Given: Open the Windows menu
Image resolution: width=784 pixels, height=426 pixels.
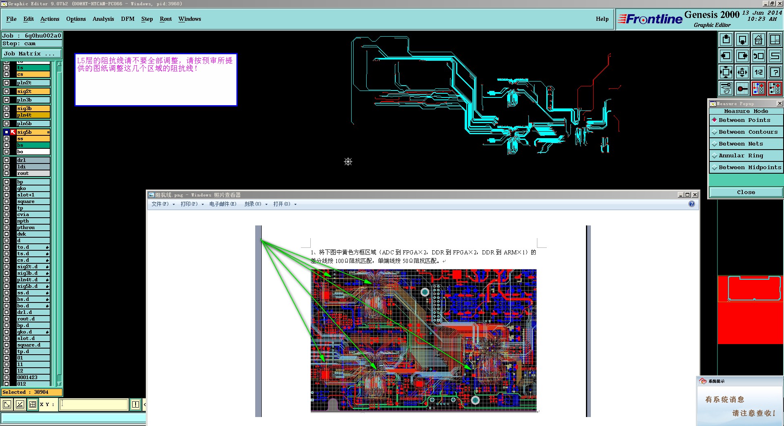Looking at the screenshot, I should 189,19.
